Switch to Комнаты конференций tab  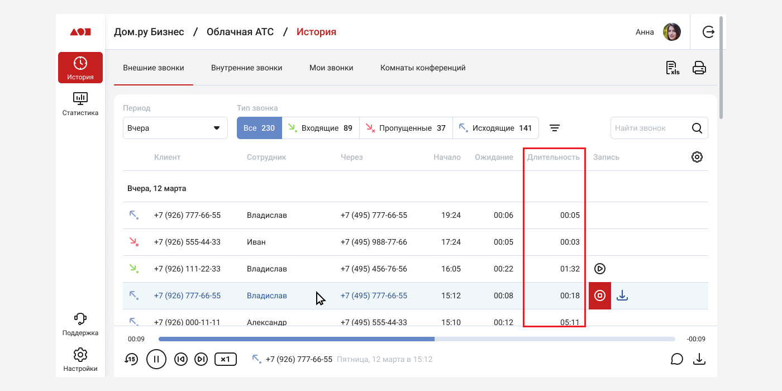423,68
